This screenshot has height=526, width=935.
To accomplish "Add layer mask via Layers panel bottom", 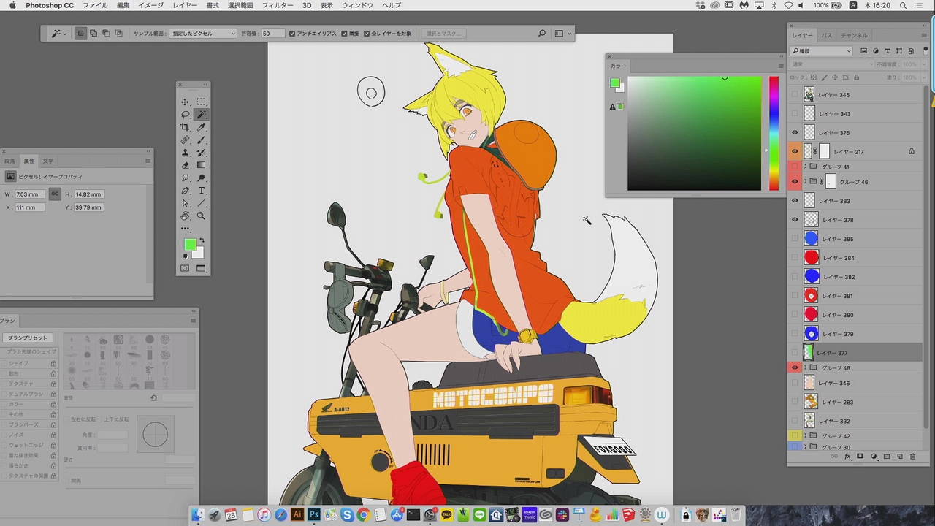I will [x=860, y=457].
